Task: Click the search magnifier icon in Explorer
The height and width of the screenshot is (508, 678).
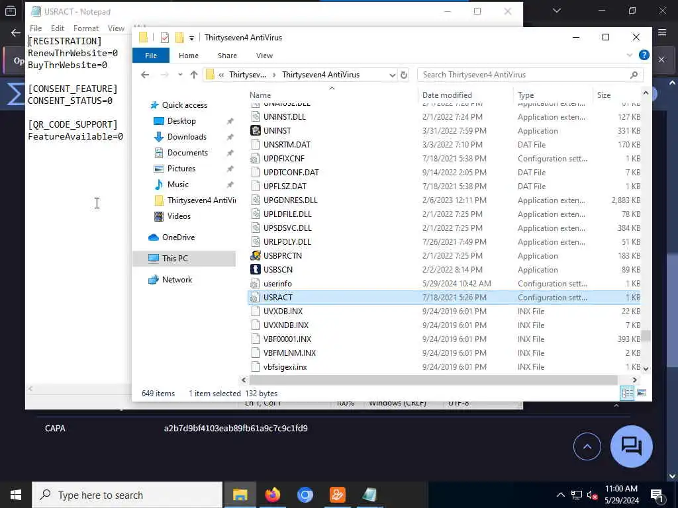Action: [634, 75]
